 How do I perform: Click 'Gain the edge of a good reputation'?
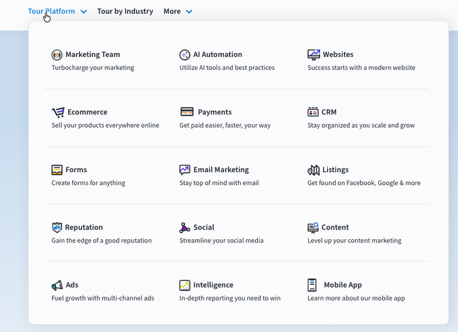(101, 241)
